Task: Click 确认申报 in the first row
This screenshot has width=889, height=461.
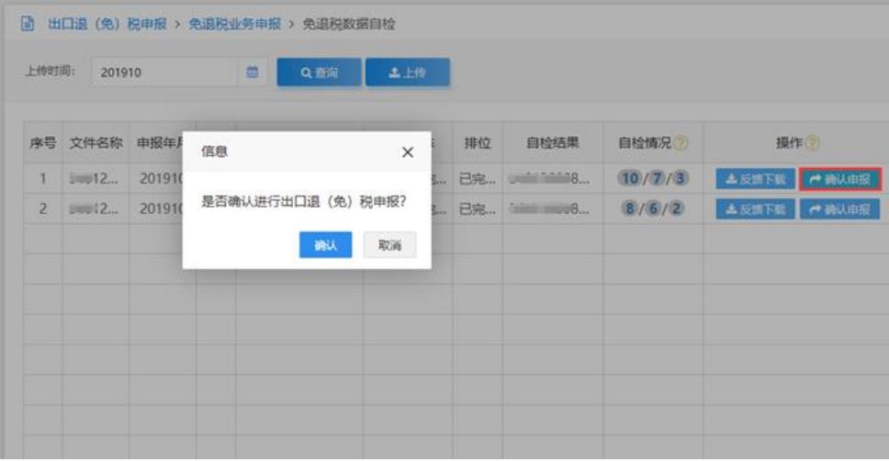Action: 840,179
